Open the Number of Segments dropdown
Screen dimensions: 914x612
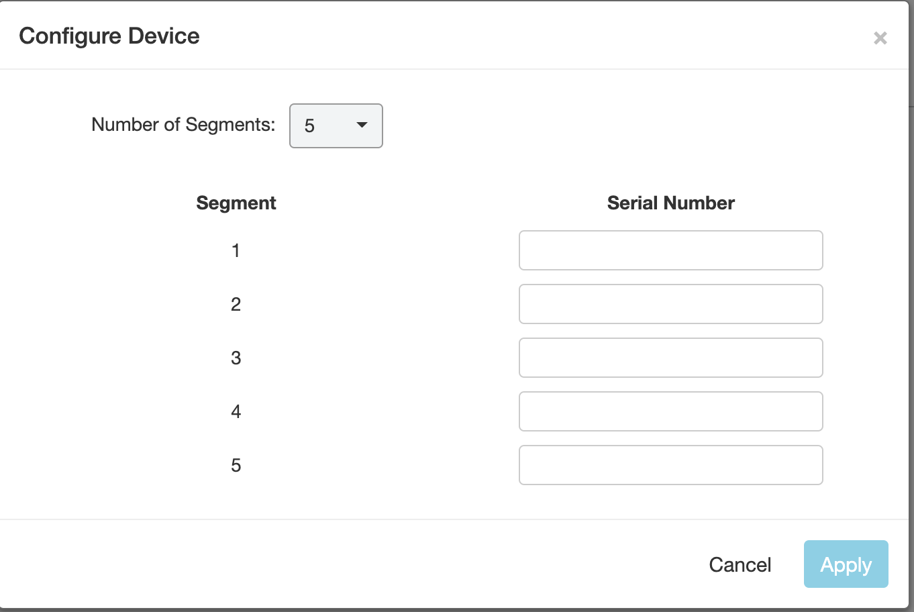click(336, 125)
